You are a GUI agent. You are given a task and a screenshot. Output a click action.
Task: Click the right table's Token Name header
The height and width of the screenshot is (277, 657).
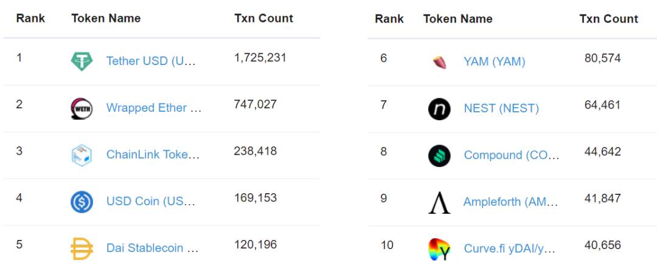pos(457,19)
